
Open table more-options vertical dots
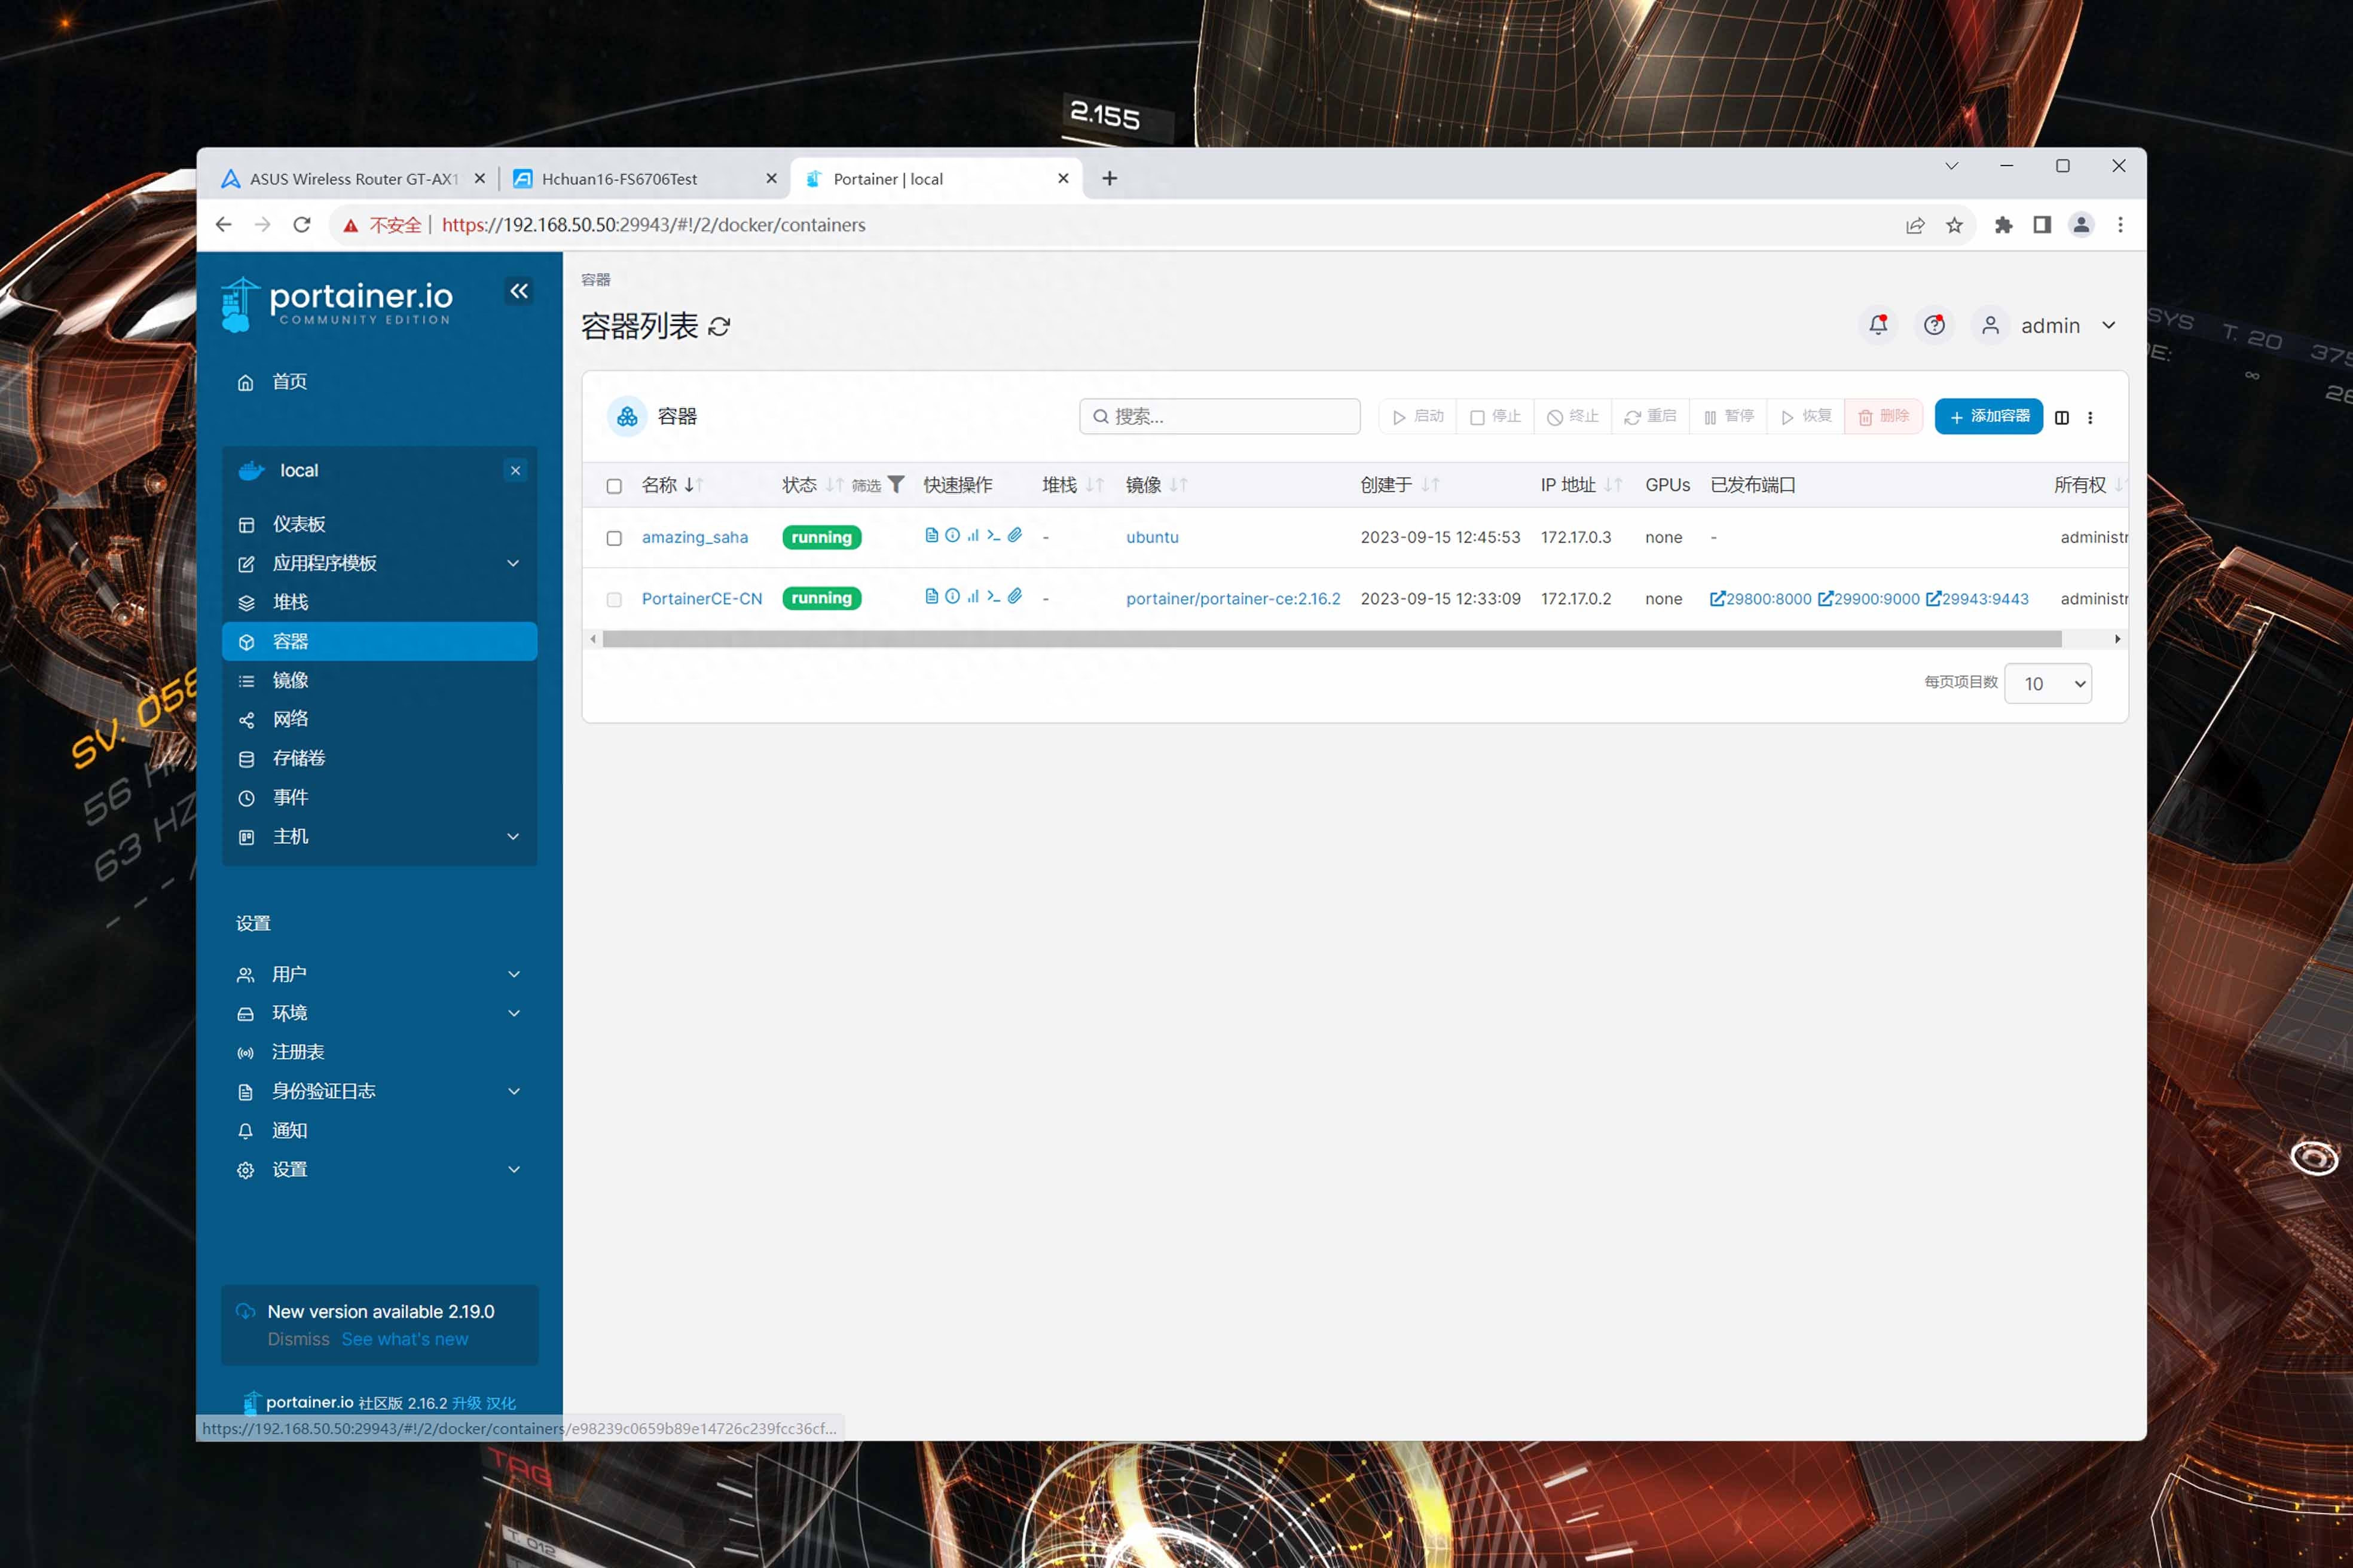click(x=2090, y=418)
